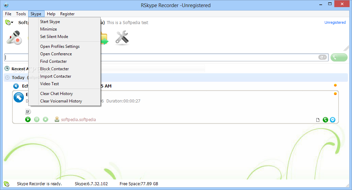
Task: Choose Video Test menu entry
Action: point(64,84)
